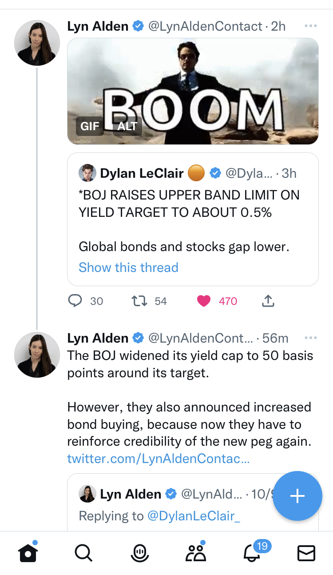Show the ALT description of the GIF

click(127, 126)
